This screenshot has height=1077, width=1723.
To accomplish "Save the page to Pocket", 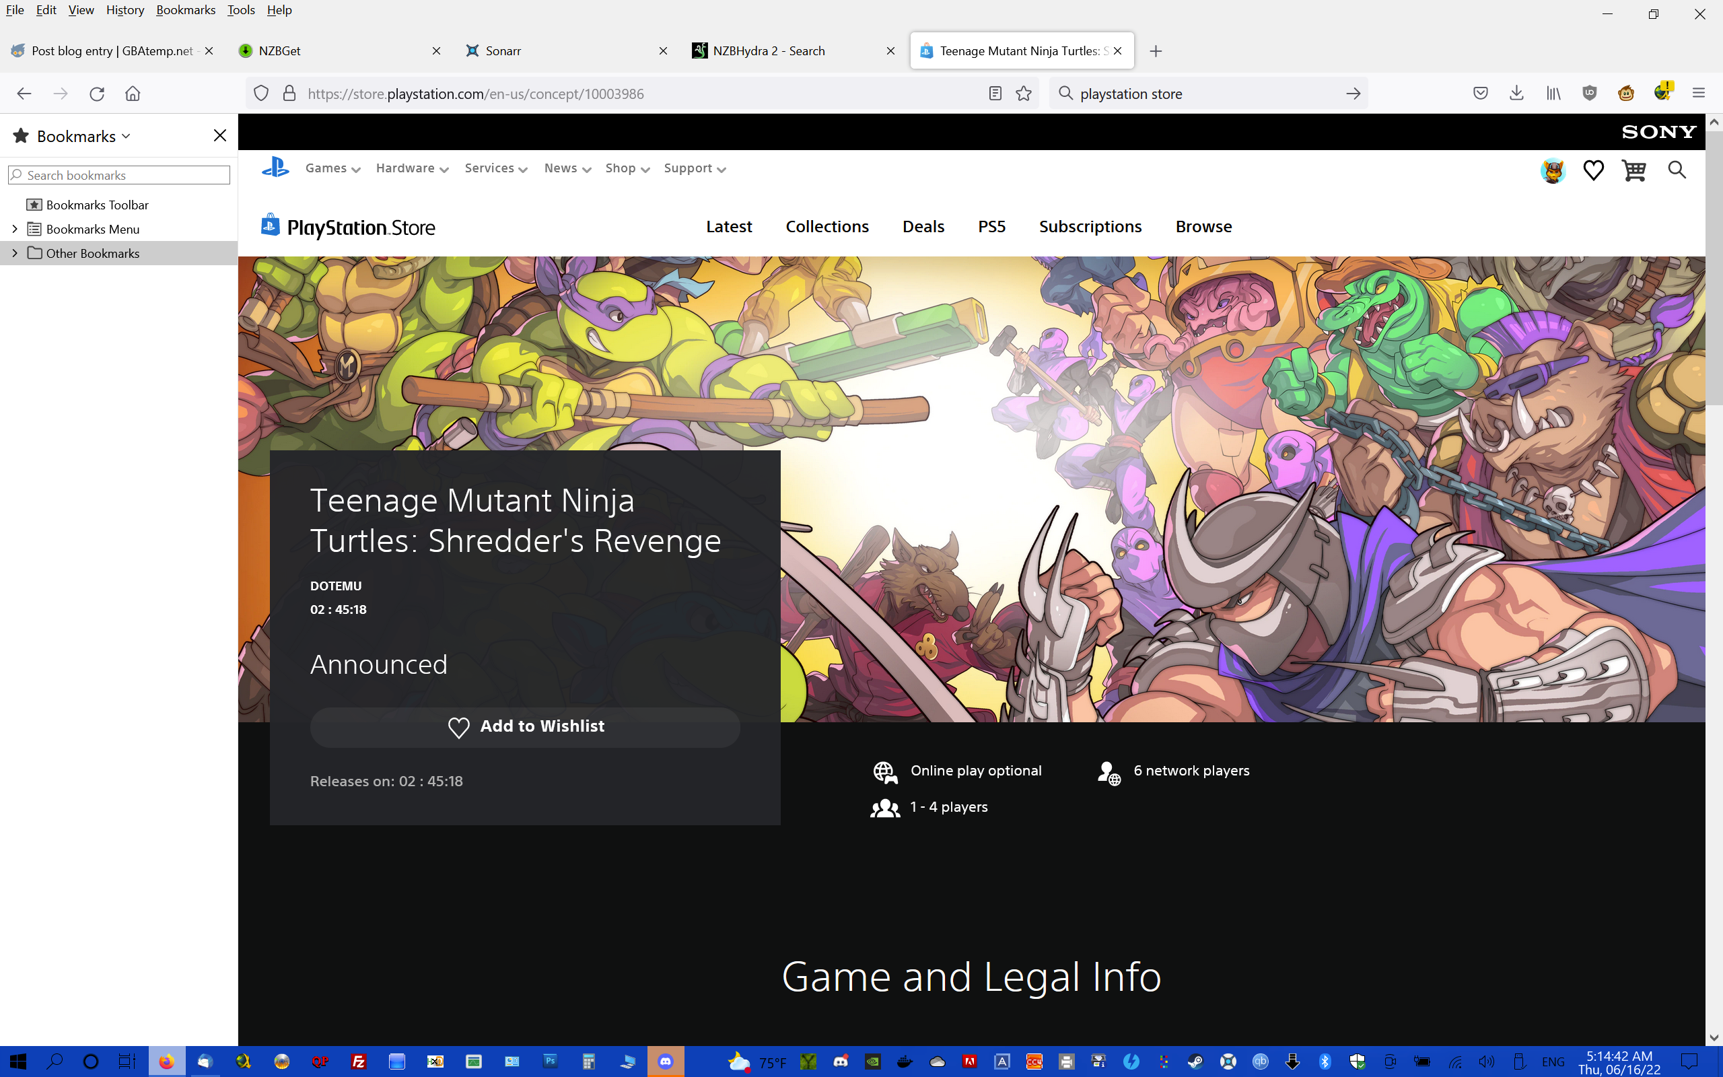I will (x=1481, y=94).
